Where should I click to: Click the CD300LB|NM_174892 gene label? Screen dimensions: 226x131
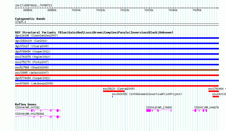(x=159, y=107)
